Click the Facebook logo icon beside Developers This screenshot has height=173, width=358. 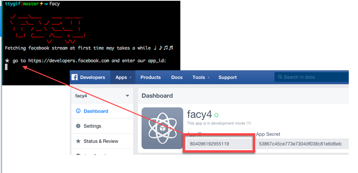[74, 77]
